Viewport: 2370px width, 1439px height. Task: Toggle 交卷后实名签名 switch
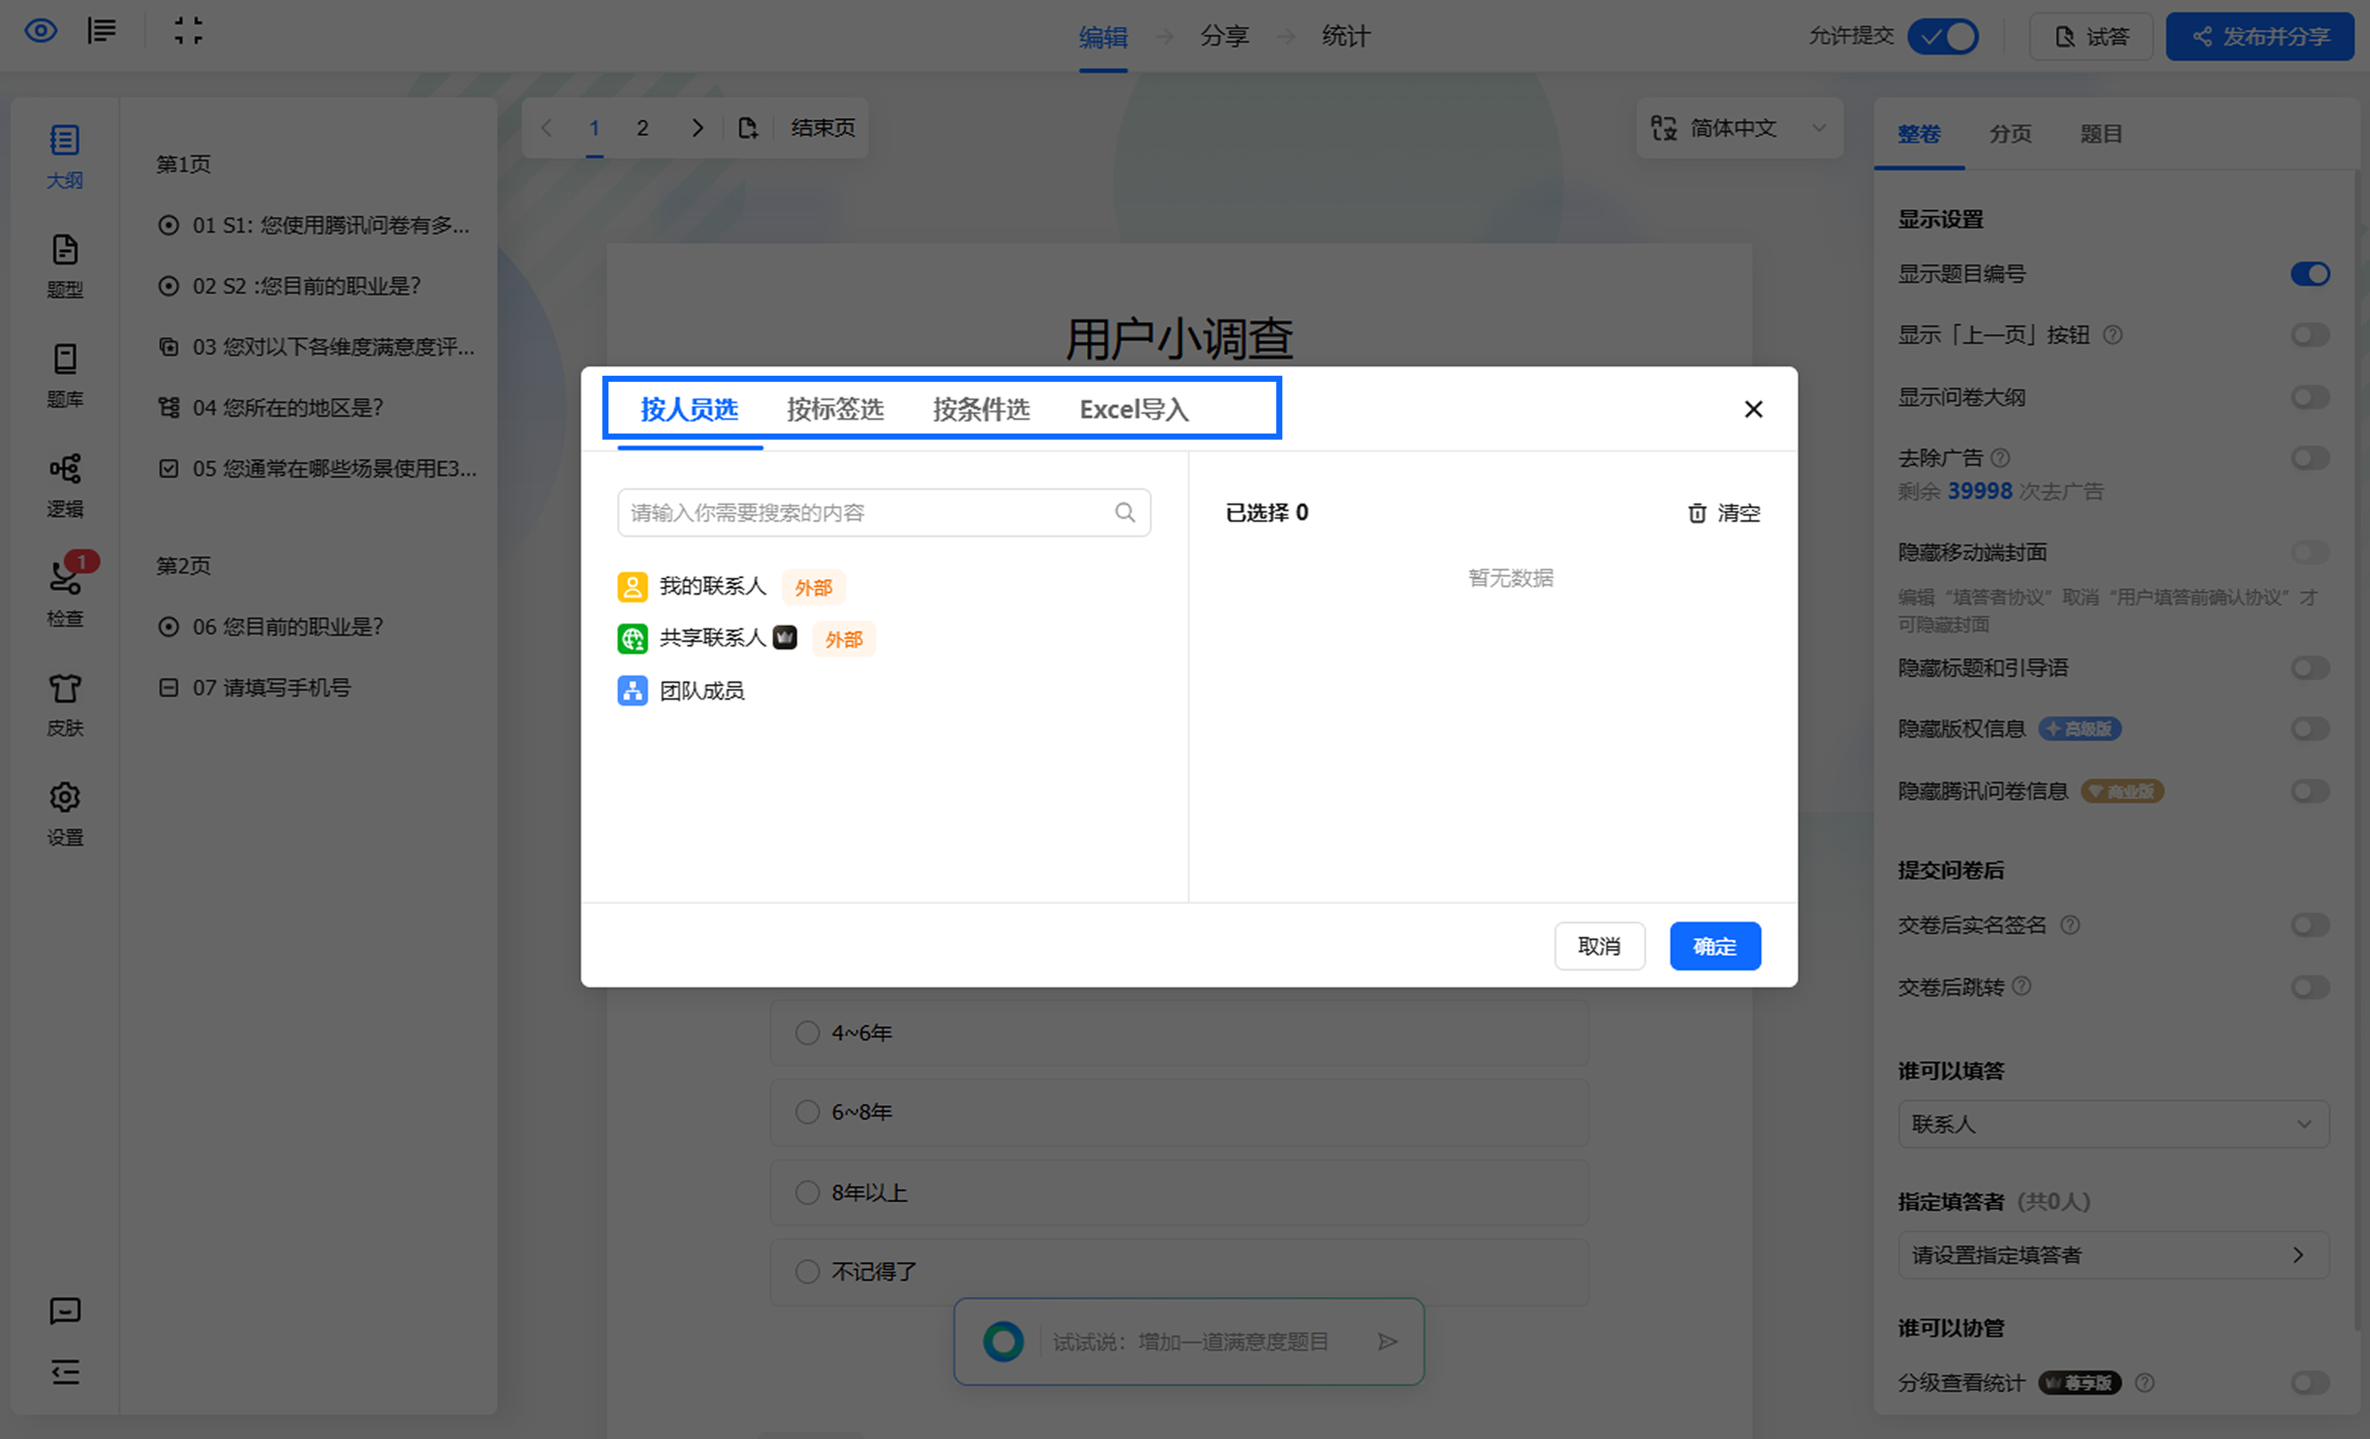2311,926
